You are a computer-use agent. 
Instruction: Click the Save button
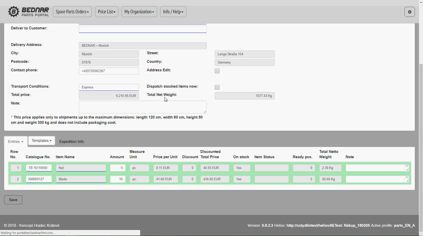[13, 200]
